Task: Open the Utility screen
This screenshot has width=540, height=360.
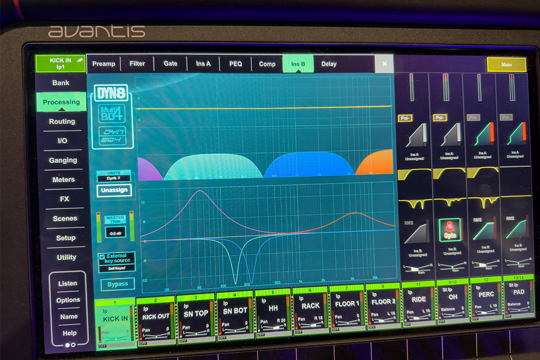Action: 66,257
